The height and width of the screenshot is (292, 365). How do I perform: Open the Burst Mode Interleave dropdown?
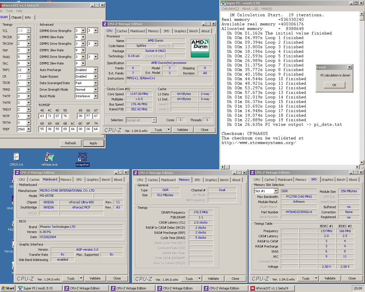pyautogui.click(x=96, y=96)
